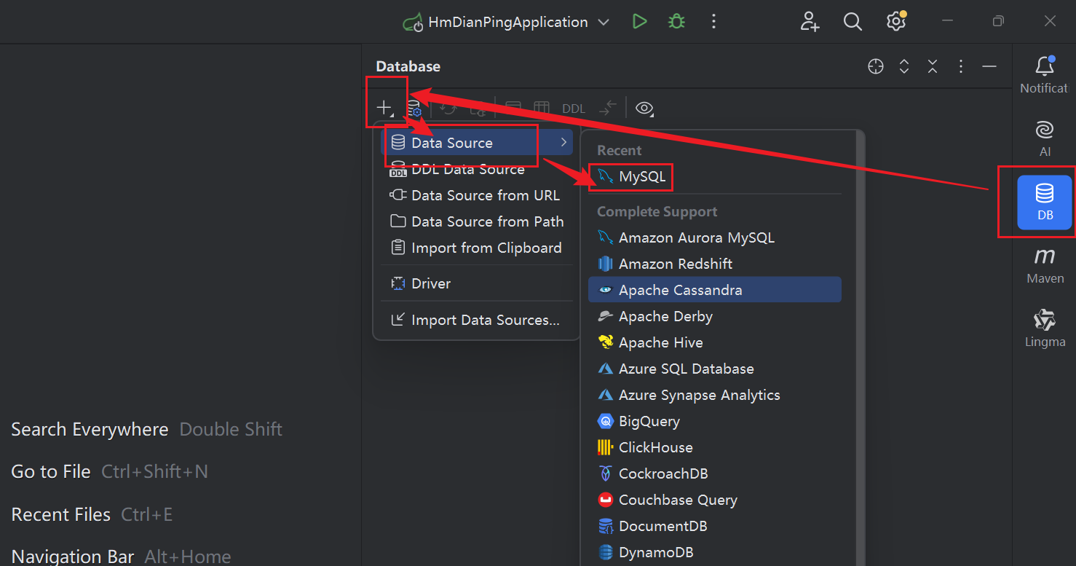The width and height of the screenshot is (1076, 566).
Task: Click the add-user Code With Me icon
Action: click(x=810, y=22)
